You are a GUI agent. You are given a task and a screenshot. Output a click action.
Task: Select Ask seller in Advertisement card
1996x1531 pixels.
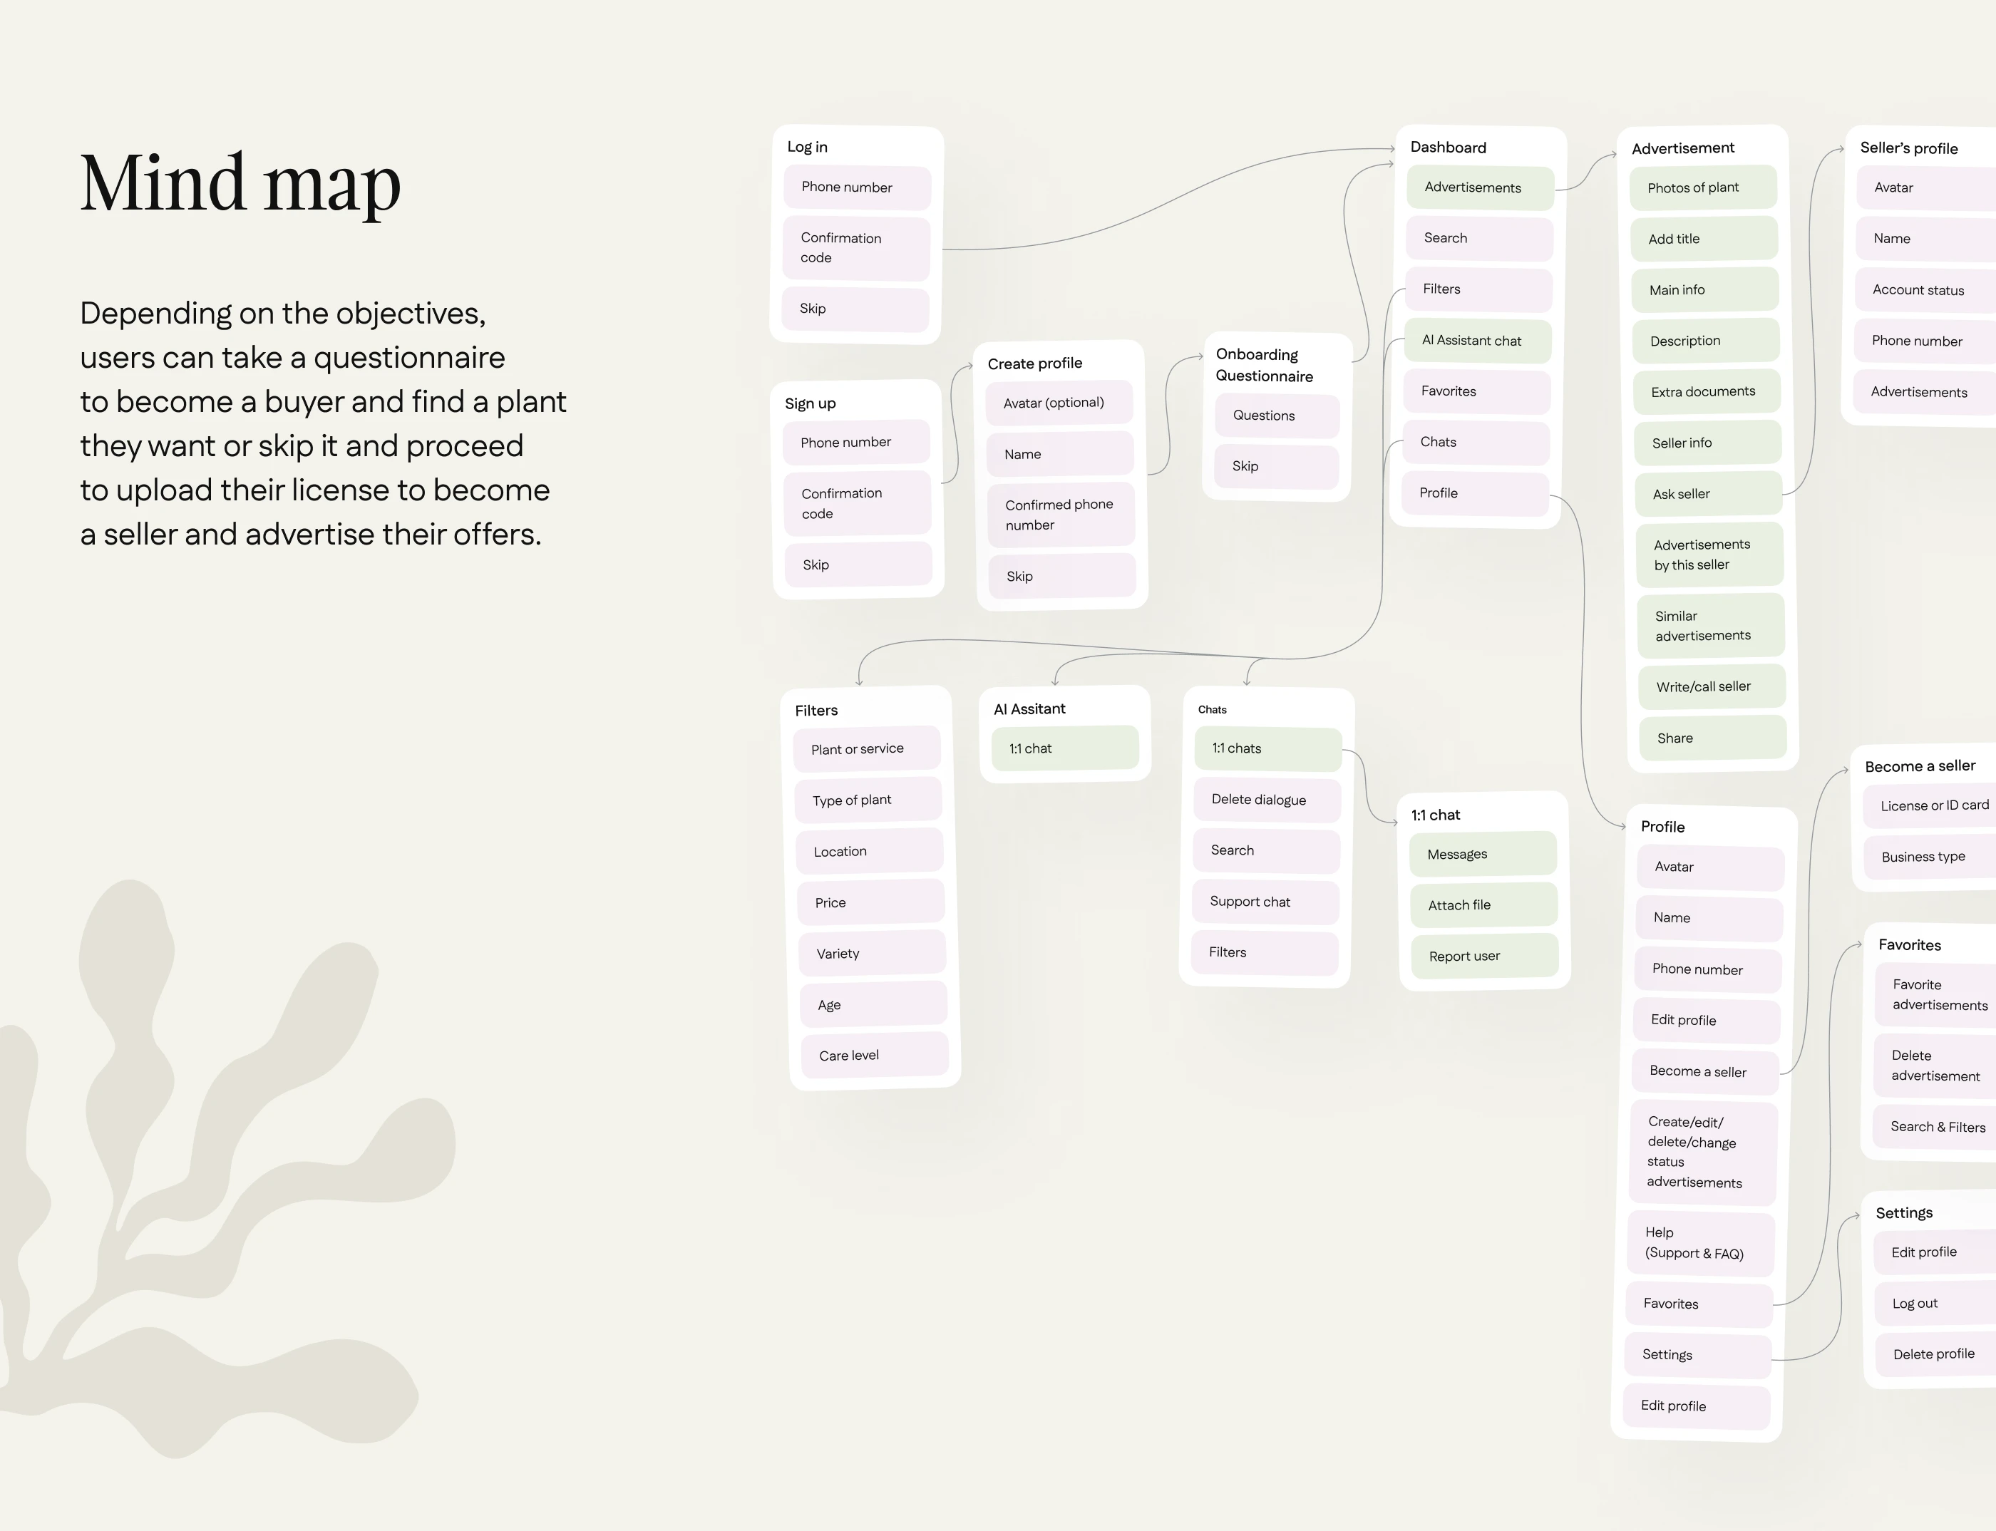tap(1707, 494)
